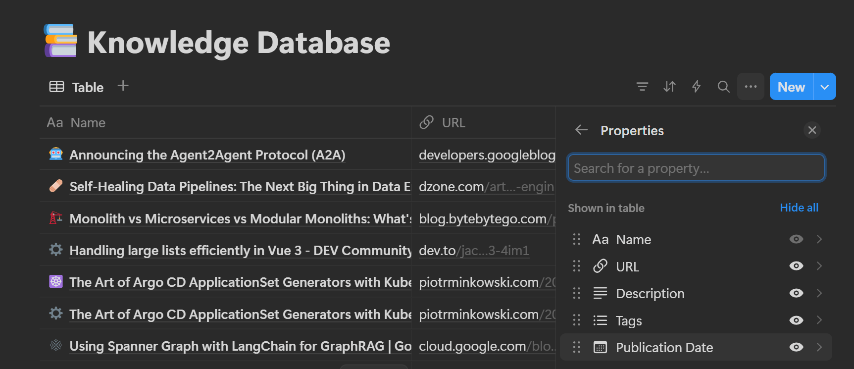Click the URL column header

point(453,123)
